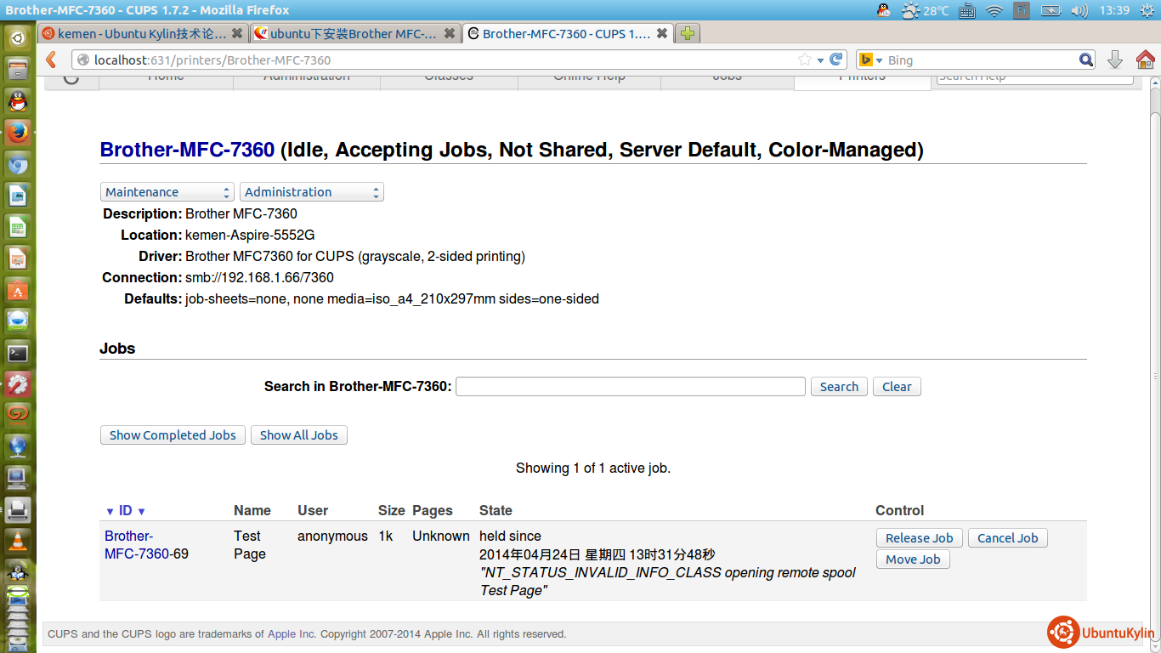Click the Show Completed Jobs button

(173, 435)
